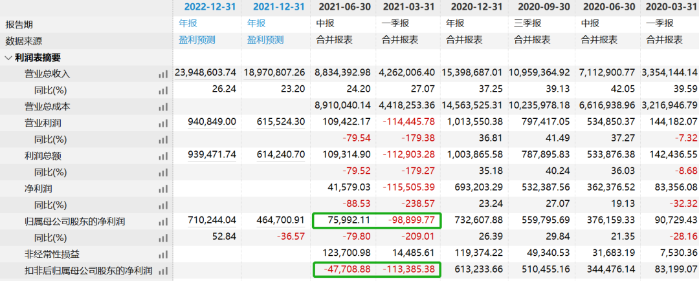Open chart icon for 营业利润 row
The height and width of the screenshot is (281, 699).
[163, 123]
